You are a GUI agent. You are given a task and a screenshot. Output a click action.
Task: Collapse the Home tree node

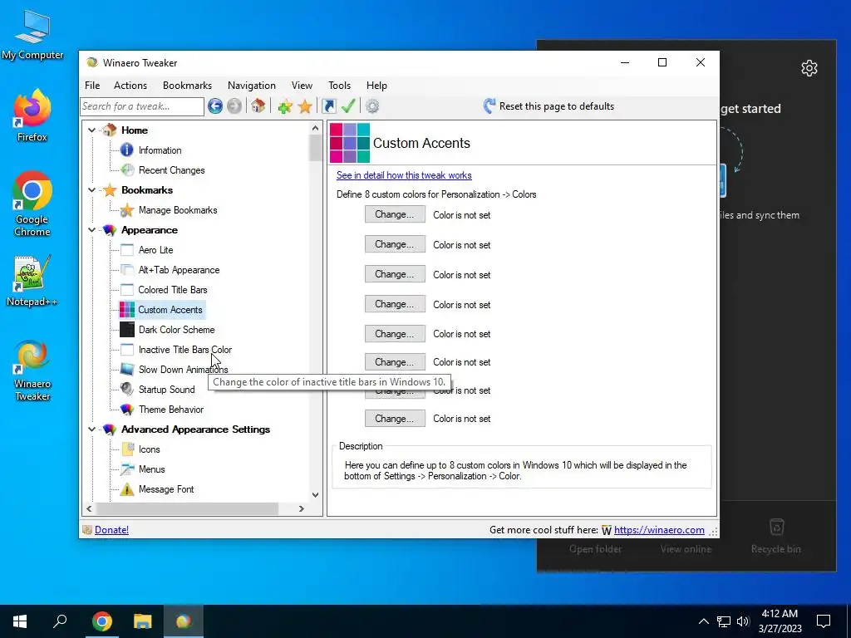point(91,130)
